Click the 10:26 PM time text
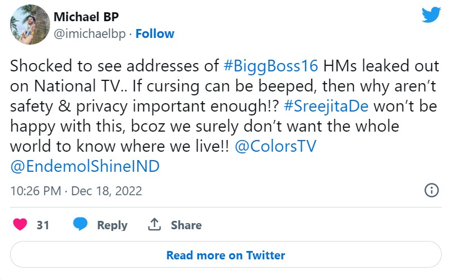Viewport: 449px width, 280px height. click(x=35, y=191)
